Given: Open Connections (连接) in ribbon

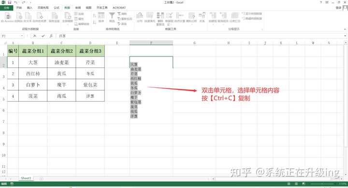Looking at the screenshot, I should click(x=79, y=13).
